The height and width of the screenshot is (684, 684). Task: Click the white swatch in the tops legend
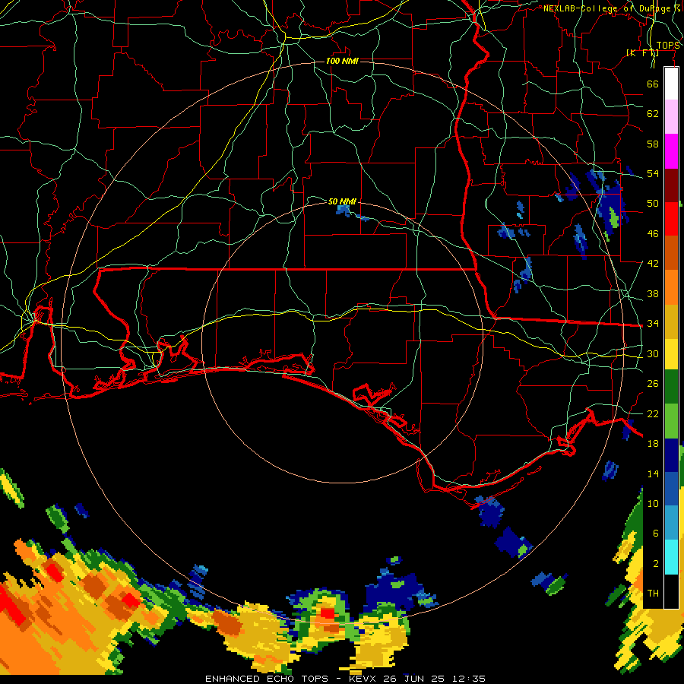coord(671,84)
